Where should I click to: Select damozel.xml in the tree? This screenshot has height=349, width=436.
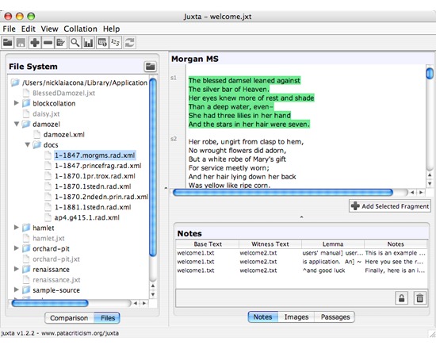coord(64,135)
